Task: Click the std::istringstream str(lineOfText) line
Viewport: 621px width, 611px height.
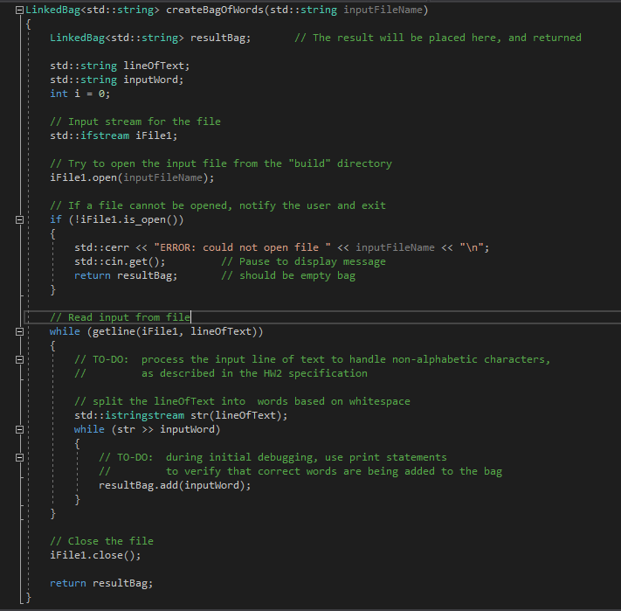Action: click(181, 416)
